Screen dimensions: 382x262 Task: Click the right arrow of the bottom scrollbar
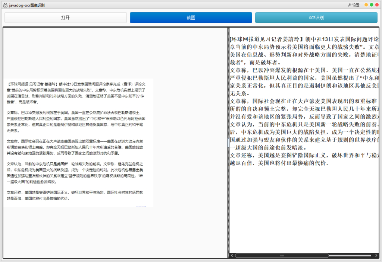point(376,256)
